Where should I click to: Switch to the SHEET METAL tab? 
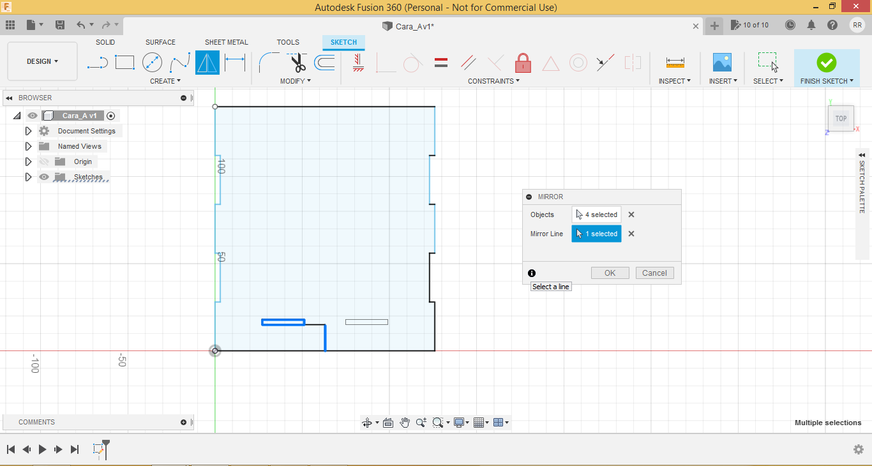(227, 42)
